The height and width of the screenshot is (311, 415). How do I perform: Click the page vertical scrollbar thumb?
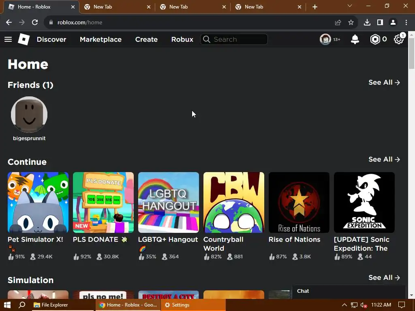pos(412,54)
